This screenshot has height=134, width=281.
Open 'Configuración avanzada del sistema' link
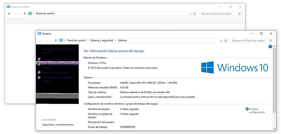coord(58,79)
